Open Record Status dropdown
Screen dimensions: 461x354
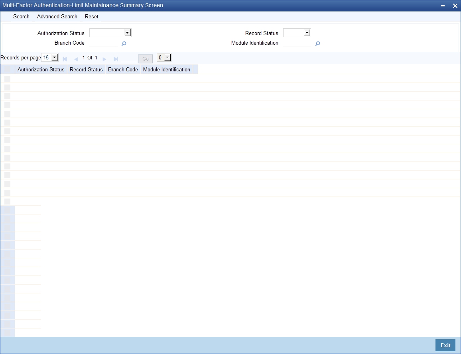click(x=297, y=33)
